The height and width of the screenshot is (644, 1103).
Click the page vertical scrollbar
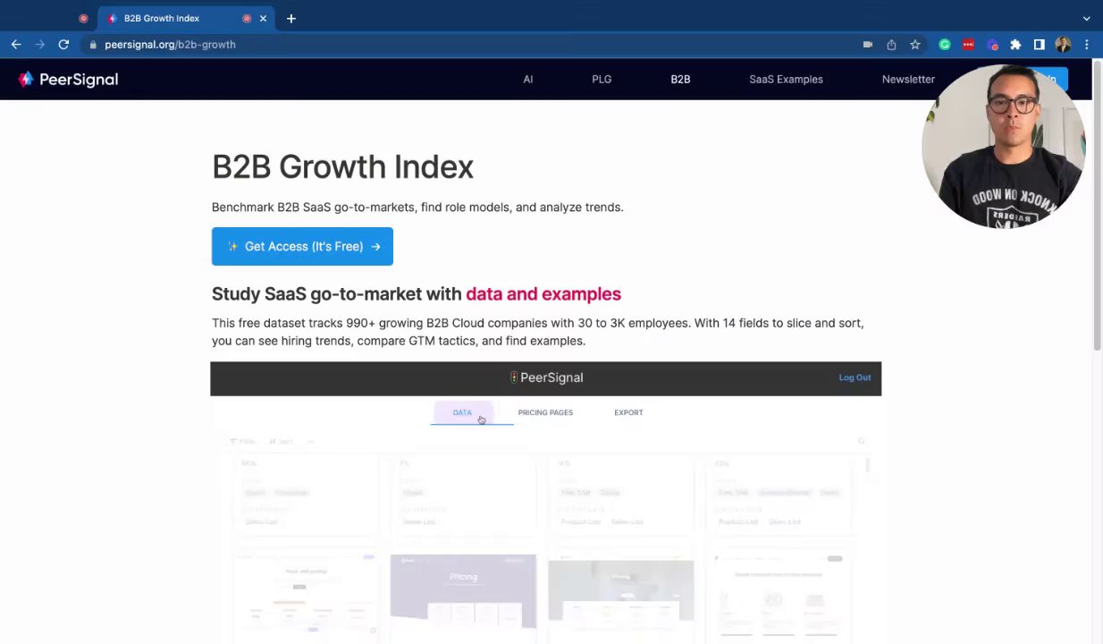tap(1098, 208)
